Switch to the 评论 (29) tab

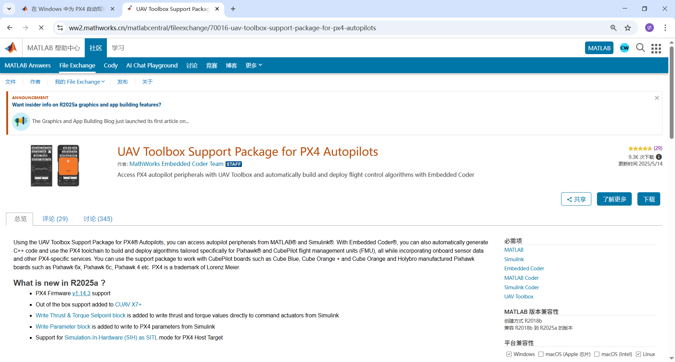[x=55, y=219]
